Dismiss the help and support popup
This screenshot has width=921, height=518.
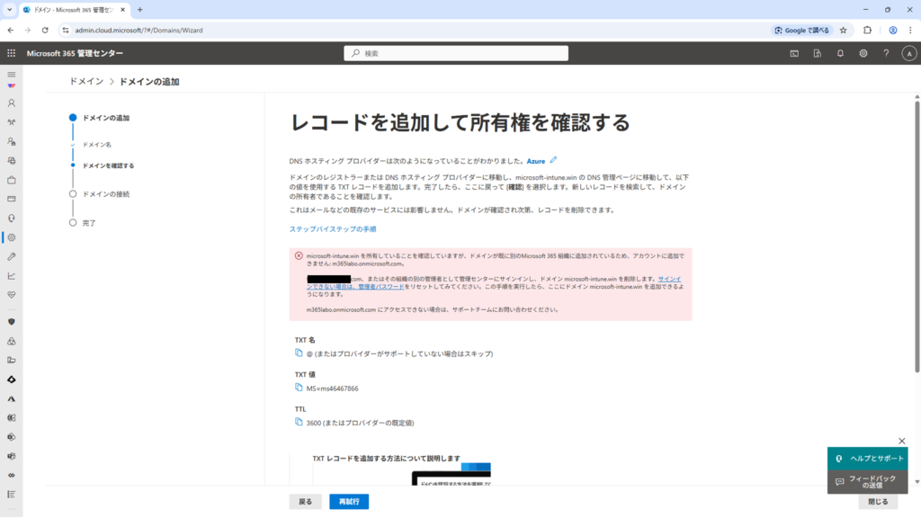(902, 441)
